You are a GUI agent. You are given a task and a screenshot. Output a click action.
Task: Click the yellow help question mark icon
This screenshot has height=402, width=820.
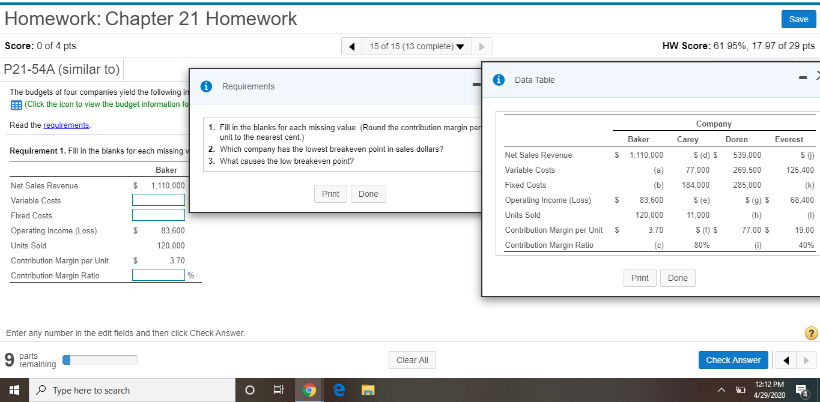click(810, 333)
